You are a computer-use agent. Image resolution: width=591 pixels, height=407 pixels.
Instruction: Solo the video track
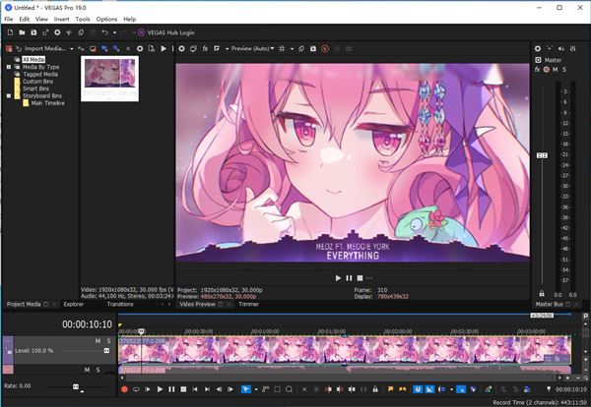pyautogui.click(x=109, y=341)
